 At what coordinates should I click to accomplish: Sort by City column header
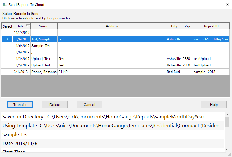[x=174, y=26]
